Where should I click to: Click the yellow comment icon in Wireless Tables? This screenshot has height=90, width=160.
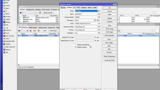[34, 31]
